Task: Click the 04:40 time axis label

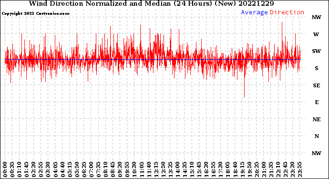Action: coord(62,169)
